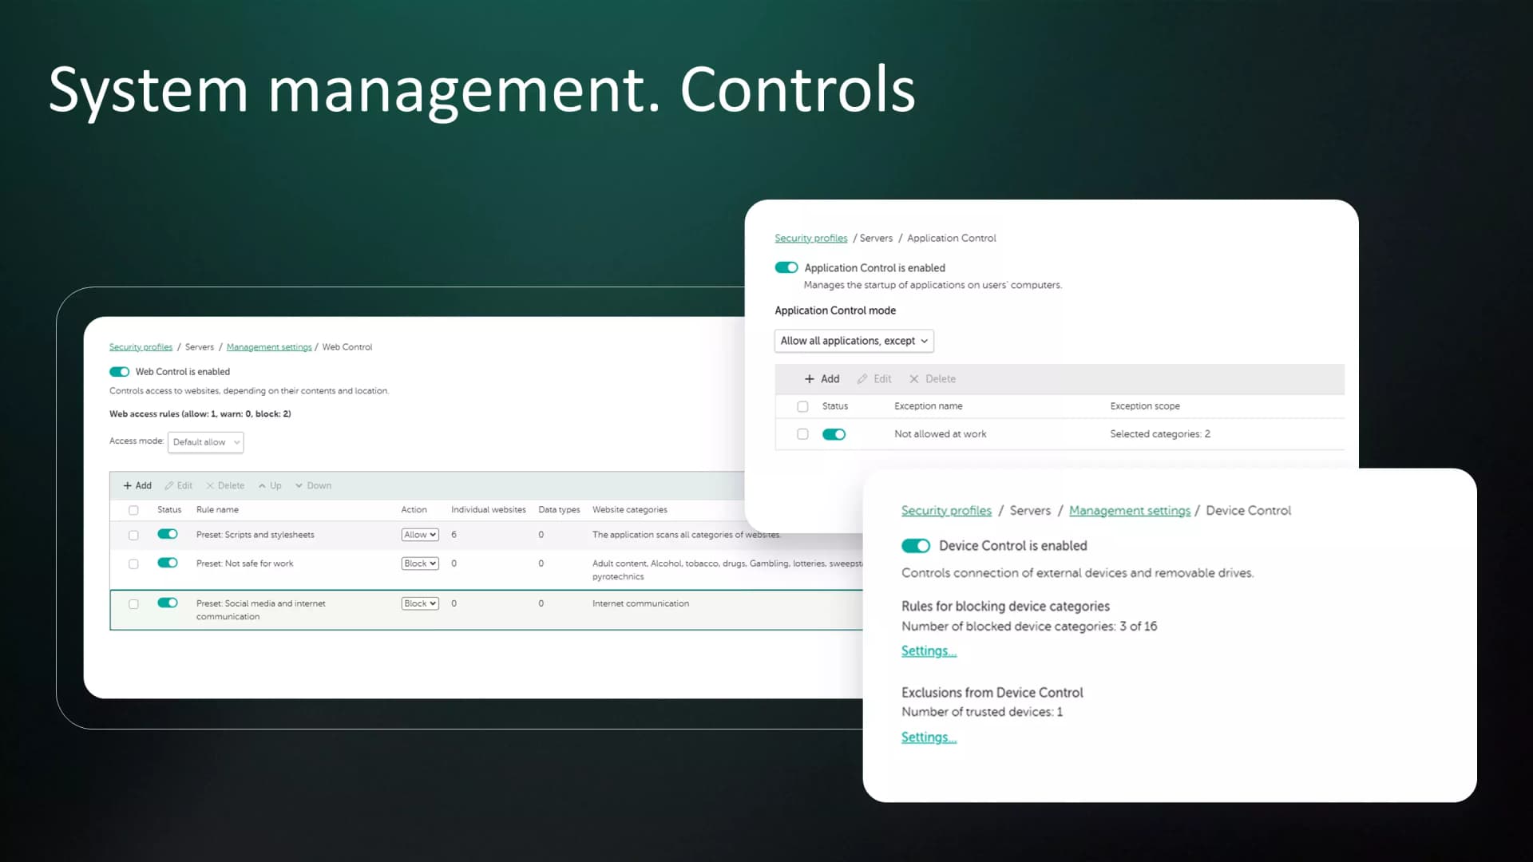
Task: Click Rule name column header
Action: 217,510
